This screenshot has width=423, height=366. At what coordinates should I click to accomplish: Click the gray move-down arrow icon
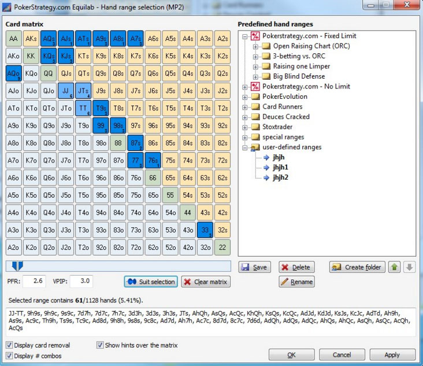coord(409,267)
